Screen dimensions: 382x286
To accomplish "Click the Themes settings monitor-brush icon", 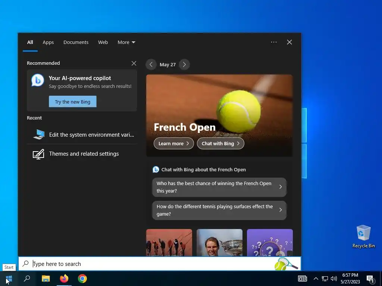I will coord(38,154).
